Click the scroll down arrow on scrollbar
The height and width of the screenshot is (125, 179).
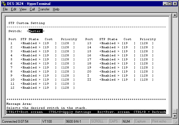(174, 116)
